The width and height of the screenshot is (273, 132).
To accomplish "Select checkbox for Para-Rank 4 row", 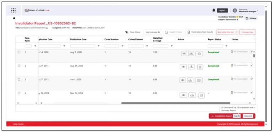I will coord(19,93).
